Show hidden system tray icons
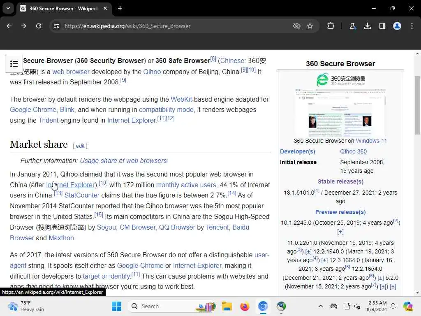 (321, 306)
